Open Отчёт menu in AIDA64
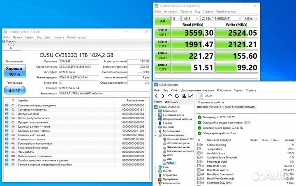This screenshot has width=296, height=186. pyautogui.click(x=175, y=90)
